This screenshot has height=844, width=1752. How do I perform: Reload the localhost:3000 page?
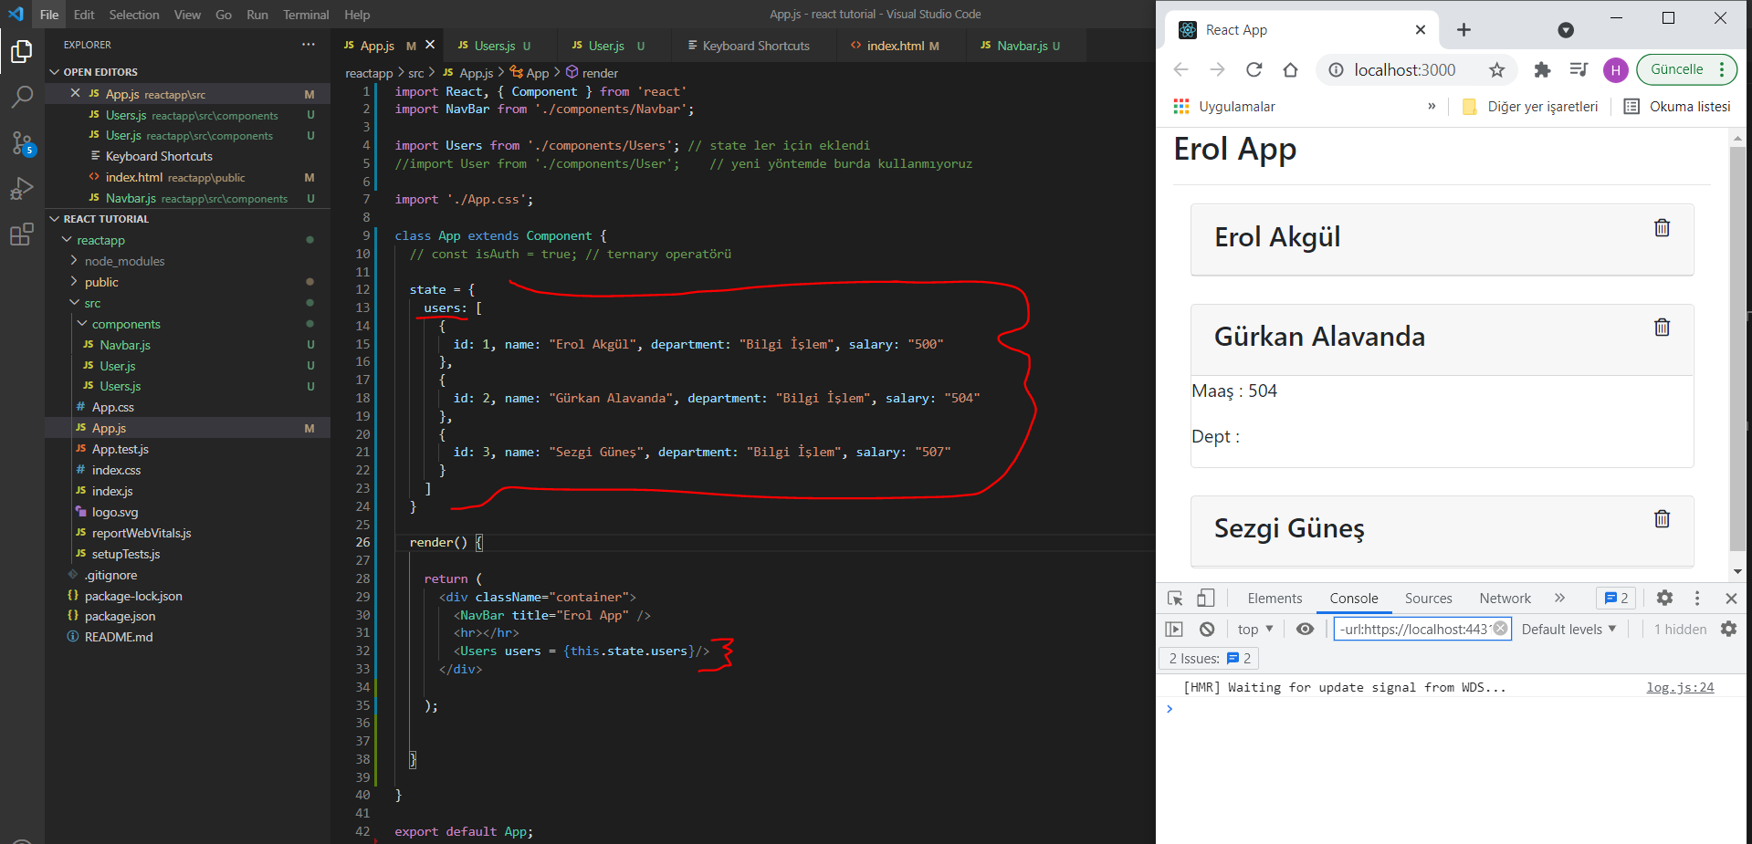(x=1254, y=70)
